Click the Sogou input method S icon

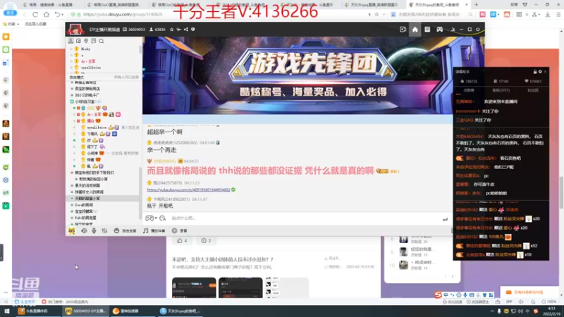point(438,295)
